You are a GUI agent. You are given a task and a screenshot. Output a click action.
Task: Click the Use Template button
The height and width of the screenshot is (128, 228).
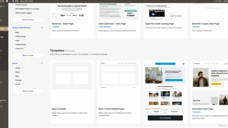pyautogui.click(x=165, y=118)
